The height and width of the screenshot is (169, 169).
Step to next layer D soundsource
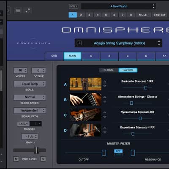[105, 132]
